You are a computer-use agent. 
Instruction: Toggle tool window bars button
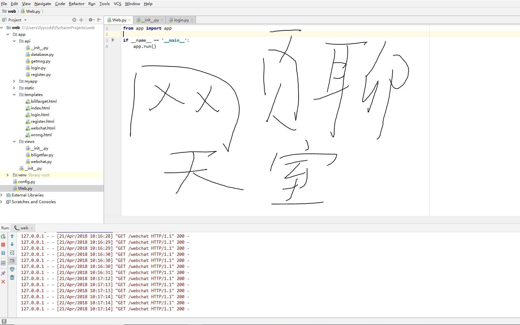[4, 321]
